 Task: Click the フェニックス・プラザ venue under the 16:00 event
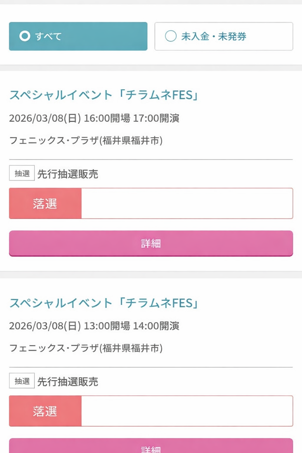(86, 141)
